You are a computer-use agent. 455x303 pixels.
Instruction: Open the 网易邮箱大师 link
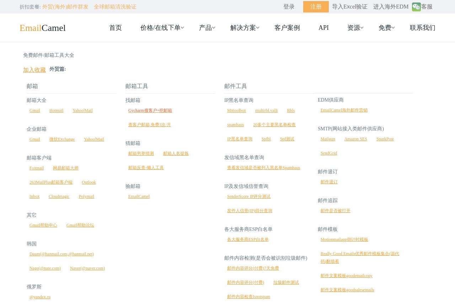click(66, 168)
